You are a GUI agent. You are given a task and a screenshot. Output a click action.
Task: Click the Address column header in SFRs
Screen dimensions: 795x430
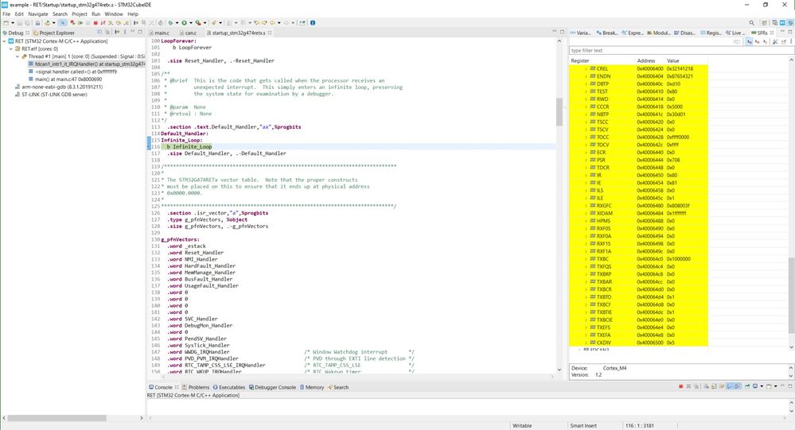click(646, 60)
